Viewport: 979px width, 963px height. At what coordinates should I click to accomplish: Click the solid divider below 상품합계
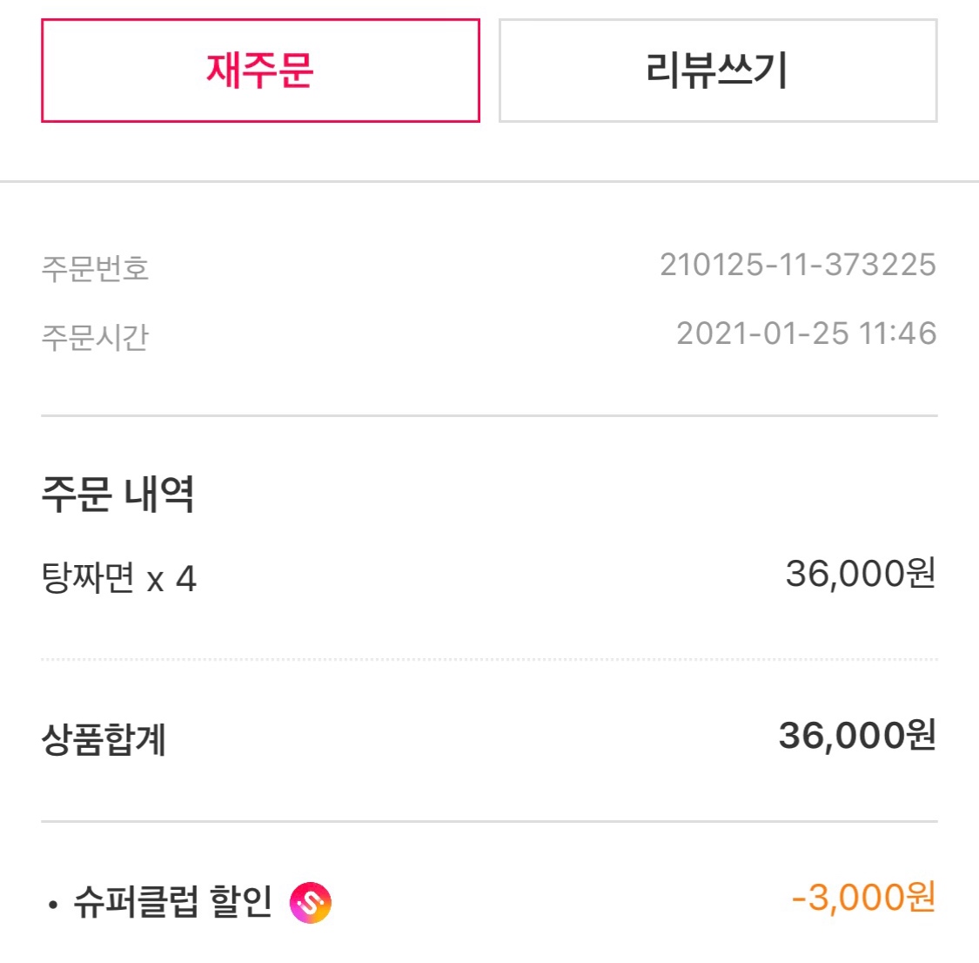click(489, 821)
